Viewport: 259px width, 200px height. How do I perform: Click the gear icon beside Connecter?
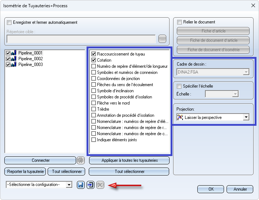(x=81, y=160)
